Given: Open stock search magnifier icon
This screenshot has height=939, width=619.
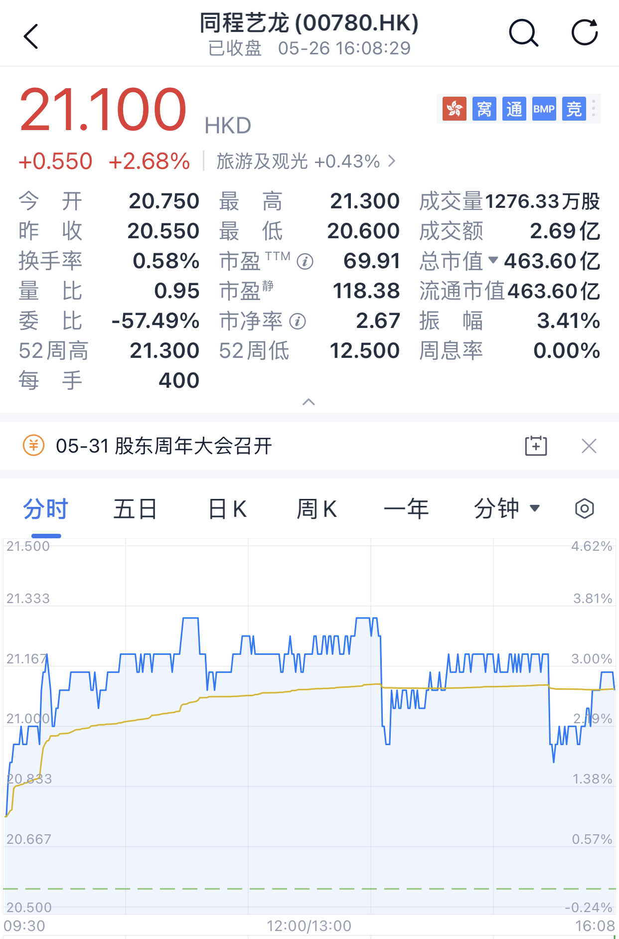Looking at the screenshot, I should pos(523,34).
